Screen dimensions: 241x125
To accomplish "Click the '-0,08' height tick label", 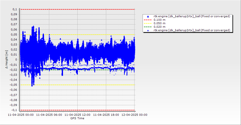I will (14, 100).
